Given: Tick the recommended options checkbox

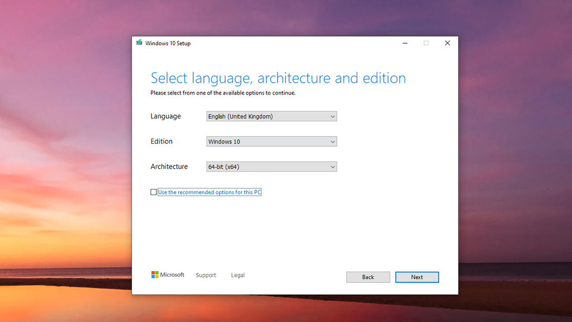Looking at the screenshot, I should coord(154,192).
